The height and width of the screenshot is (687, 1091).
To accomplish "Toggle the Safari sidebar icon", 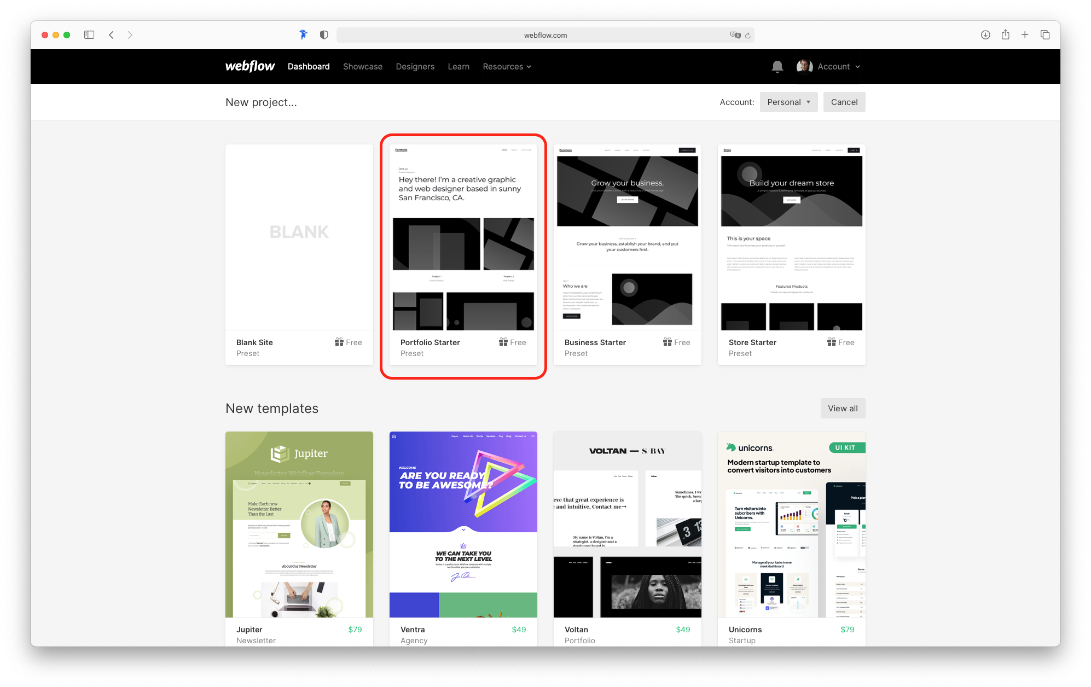I will pos(89,34).
